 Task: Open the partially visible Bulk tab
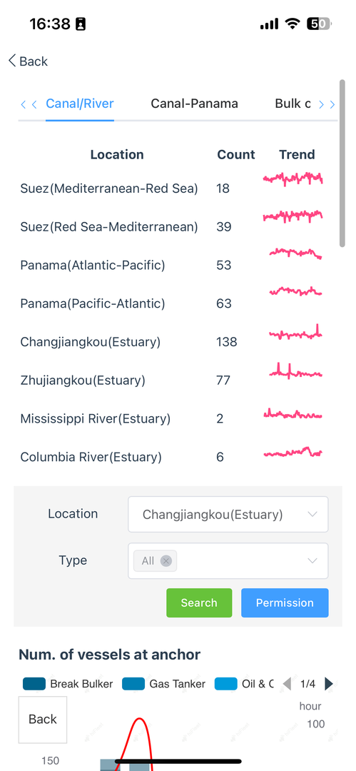pyautogui.click(x=293, y=104)
